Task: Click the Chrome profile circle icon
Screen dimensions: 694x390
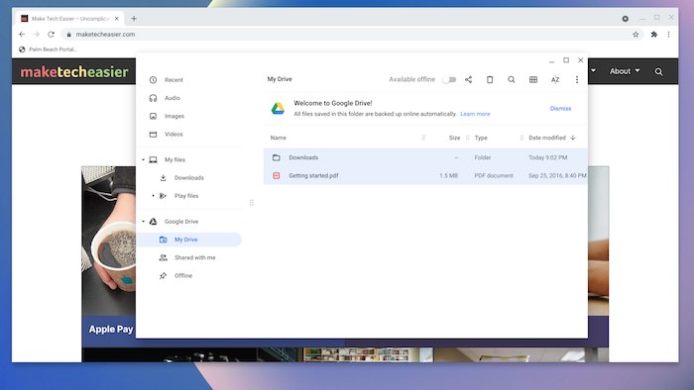Action: 625,19
